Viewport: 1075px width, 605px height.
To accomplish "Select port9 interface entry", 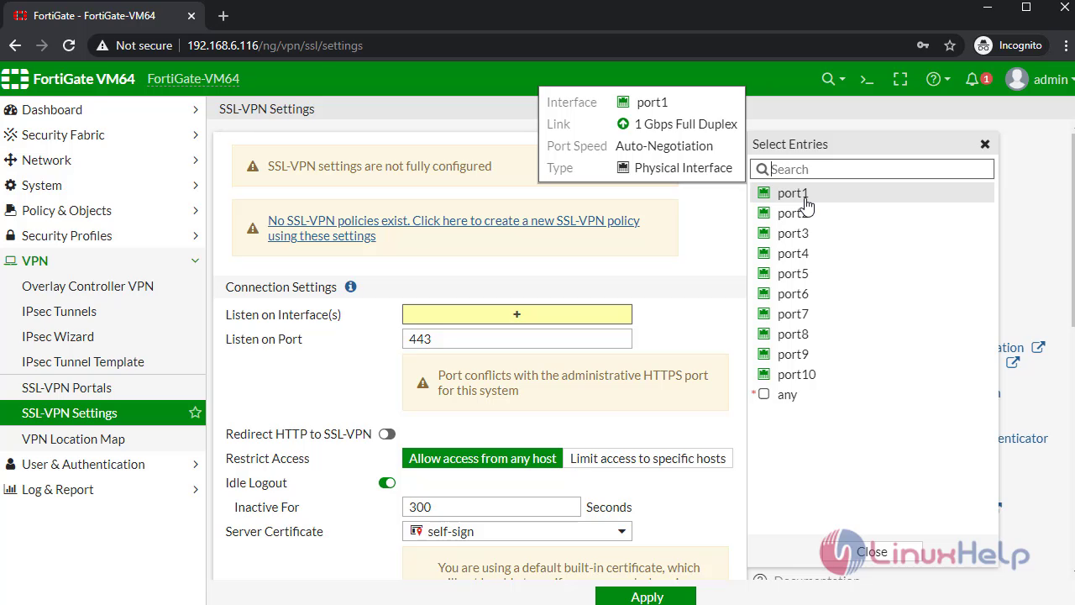I will point(872,355).
